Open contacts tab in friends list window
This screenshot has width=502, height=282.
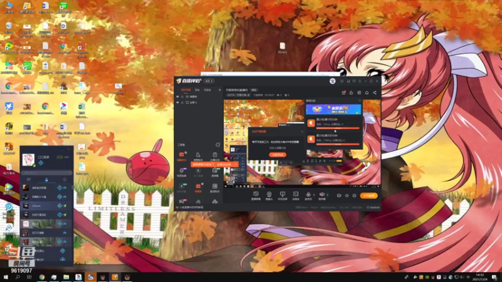46,180
